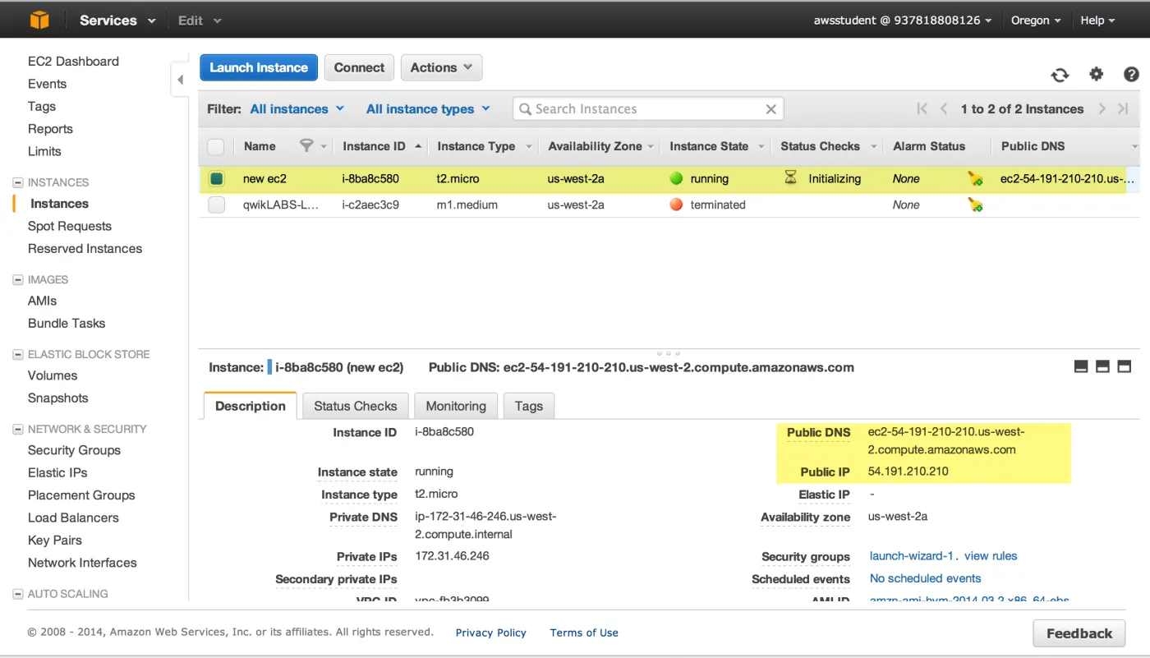Open the Edit dropdown in top bar
Viewport: 1150px width, 658px height.
click(x=200, y=21)
